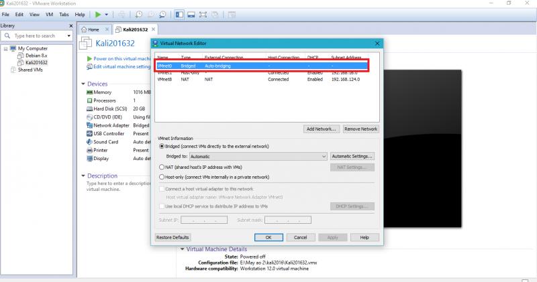Select the NAT radio option
This screenshot has height=282, width=537.
pyautogui.click(x=162, y=167)
